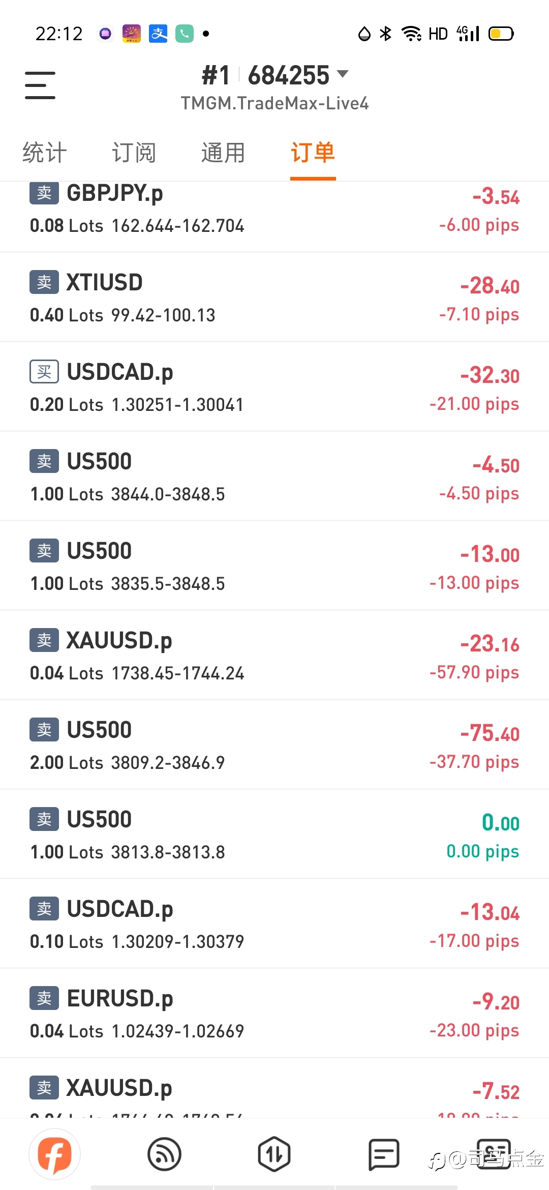Open the messages chat icon
This screenshot has width=549, height=1190.
point(384,1154)
